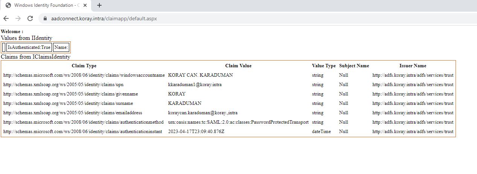
Task: Click the Issuer Name column header
Action: click(413, 66)
